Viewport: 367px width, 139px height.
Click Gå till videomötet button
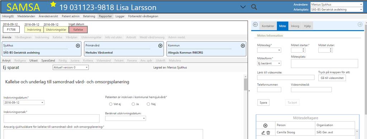[x=332, y=78]
